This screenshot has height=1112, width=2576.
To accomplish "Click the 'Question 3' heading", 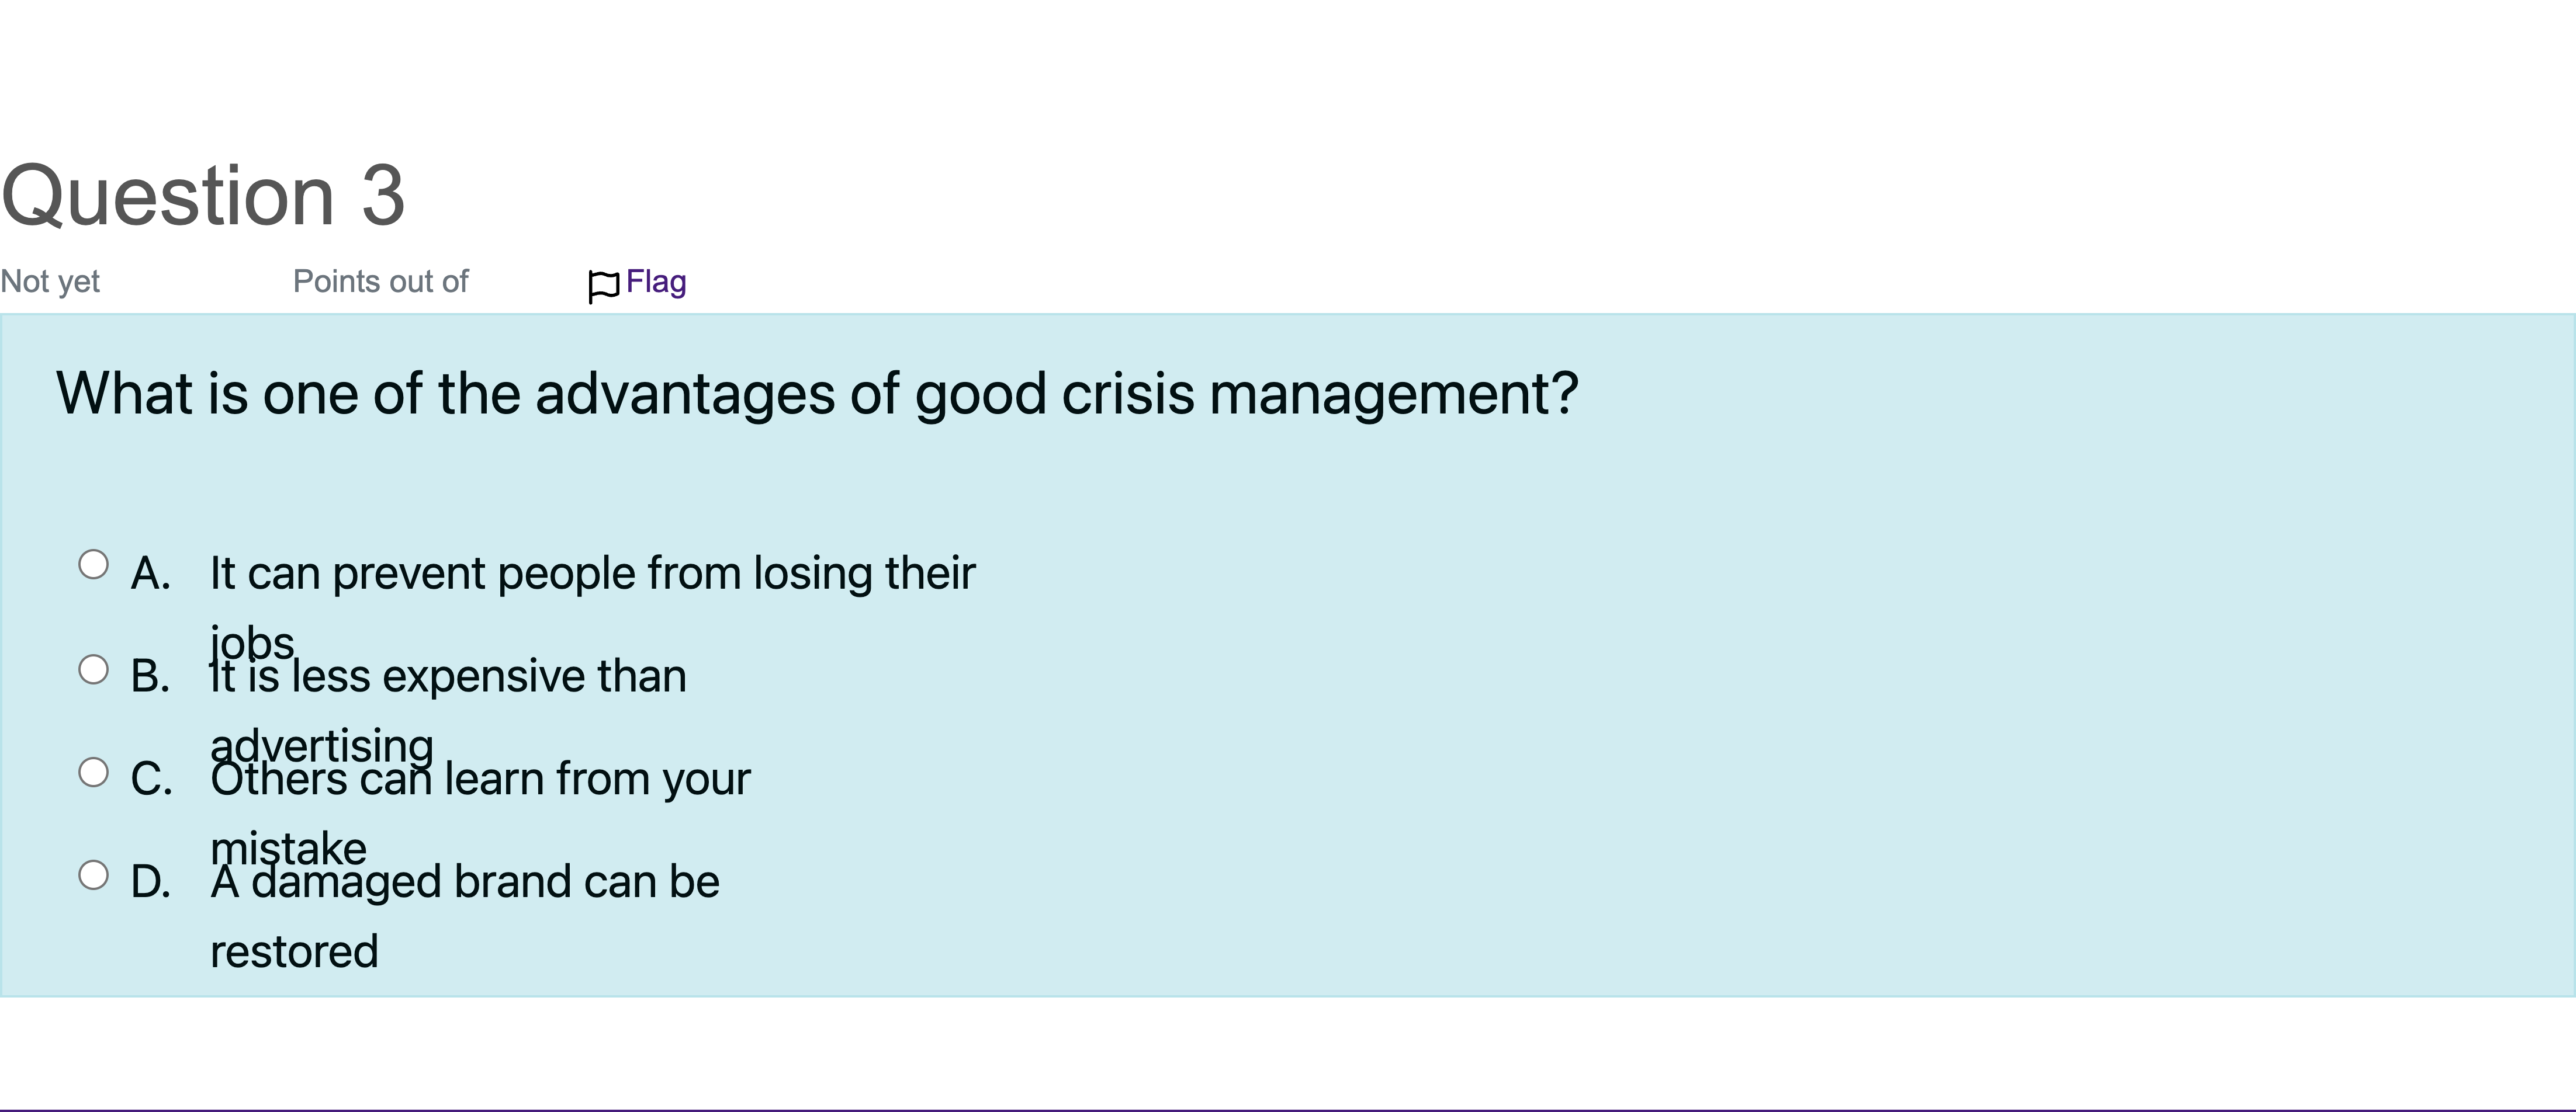I will pos(203,196).
